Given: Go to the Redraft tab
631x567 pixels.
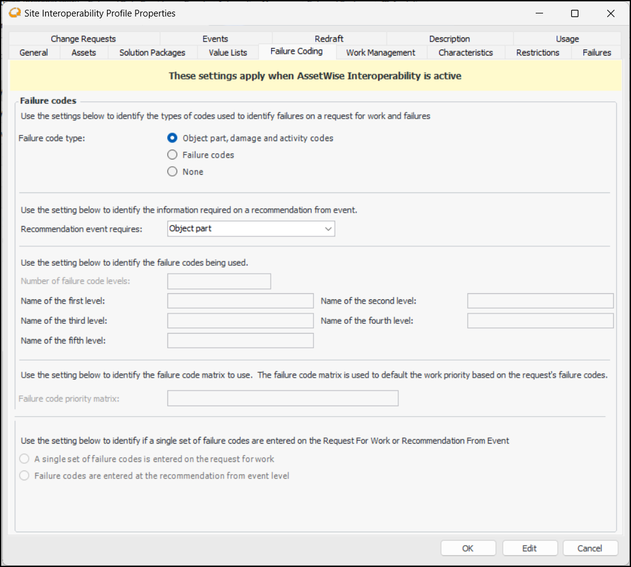Looking at the screenshot, I should (x=329, y=39).
